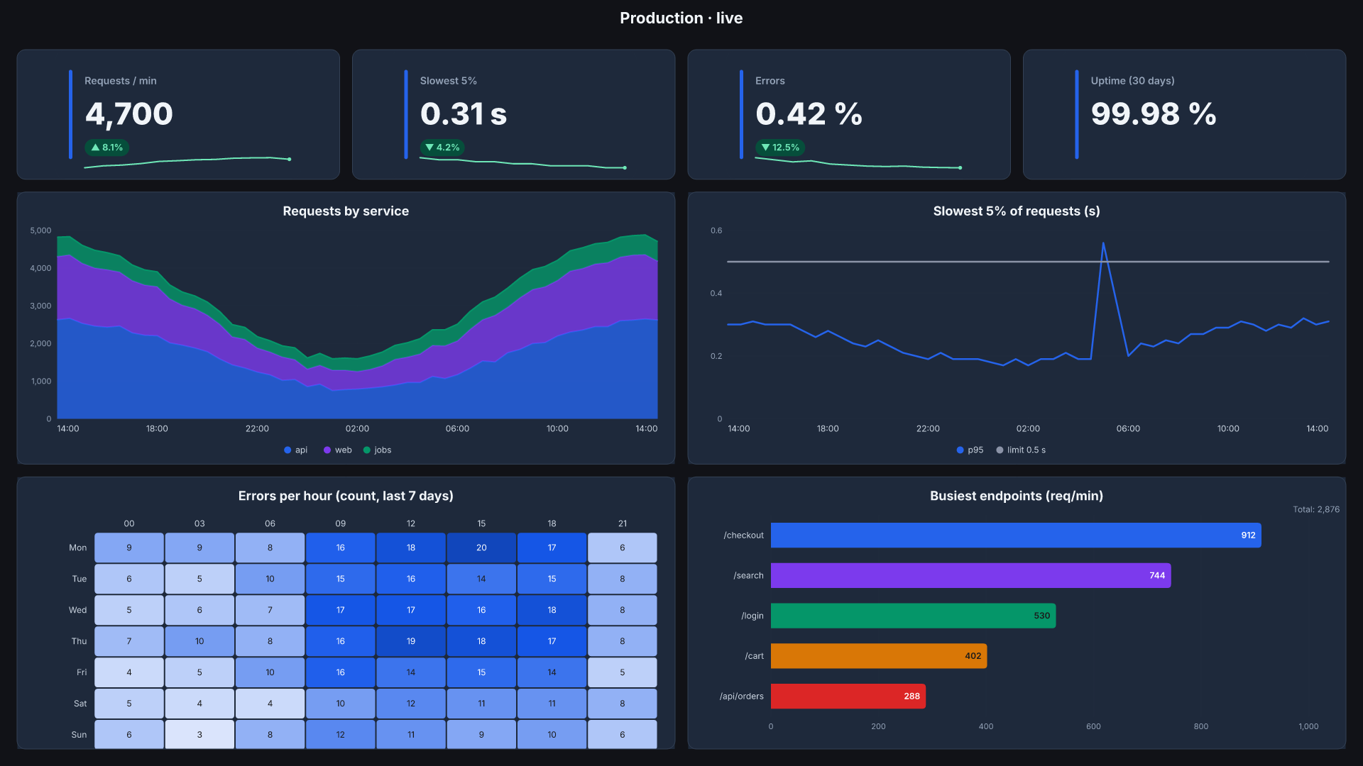Click the Slowest 5% of requests (s) title
This screenshot has height=766, width=1363.
pyautogui.click(x=1017, y=211)
